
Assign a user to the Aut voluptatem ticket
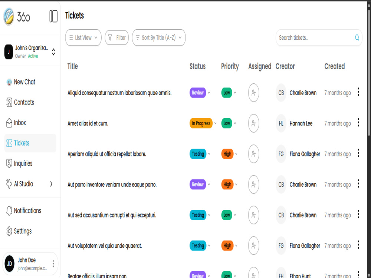point(253,246)
